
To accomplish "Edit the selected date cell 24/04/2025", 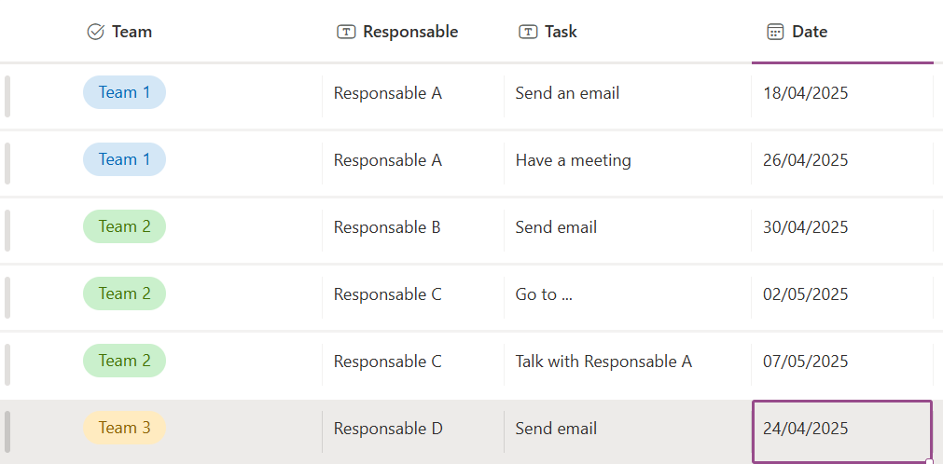I will pos(841,430).
